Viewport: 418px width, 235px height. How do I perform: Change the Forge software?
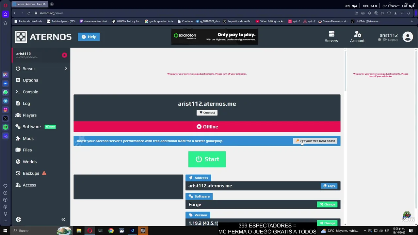[x=327, y=205]
